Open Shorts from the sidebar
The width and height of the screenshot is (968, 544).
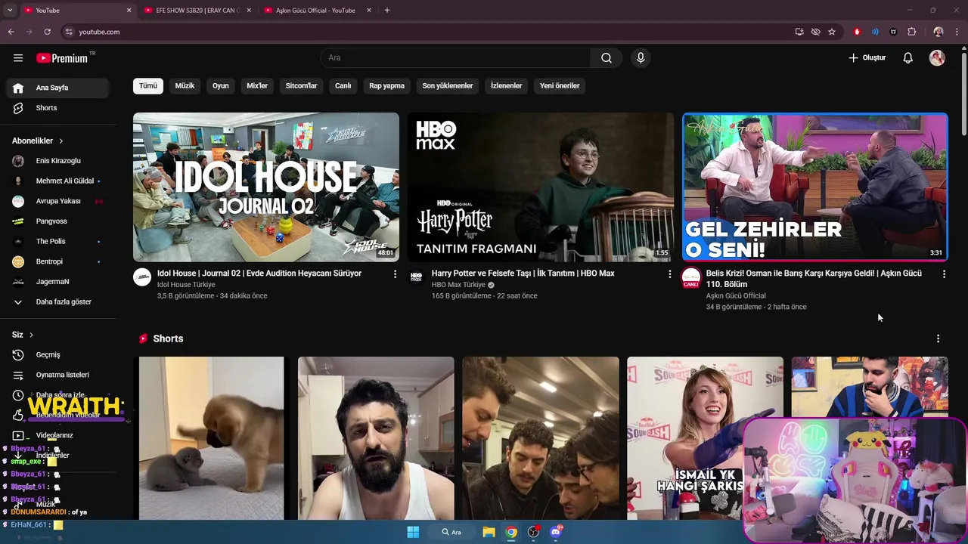pyautogui.click(x=58, y=108)
